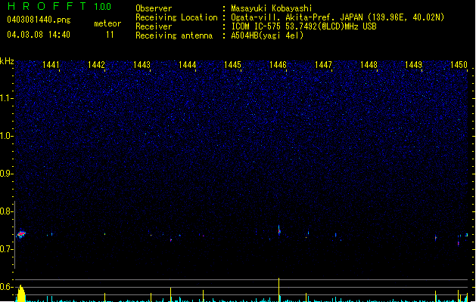Click the 1443 time axis marker

(x=142, y=65)
